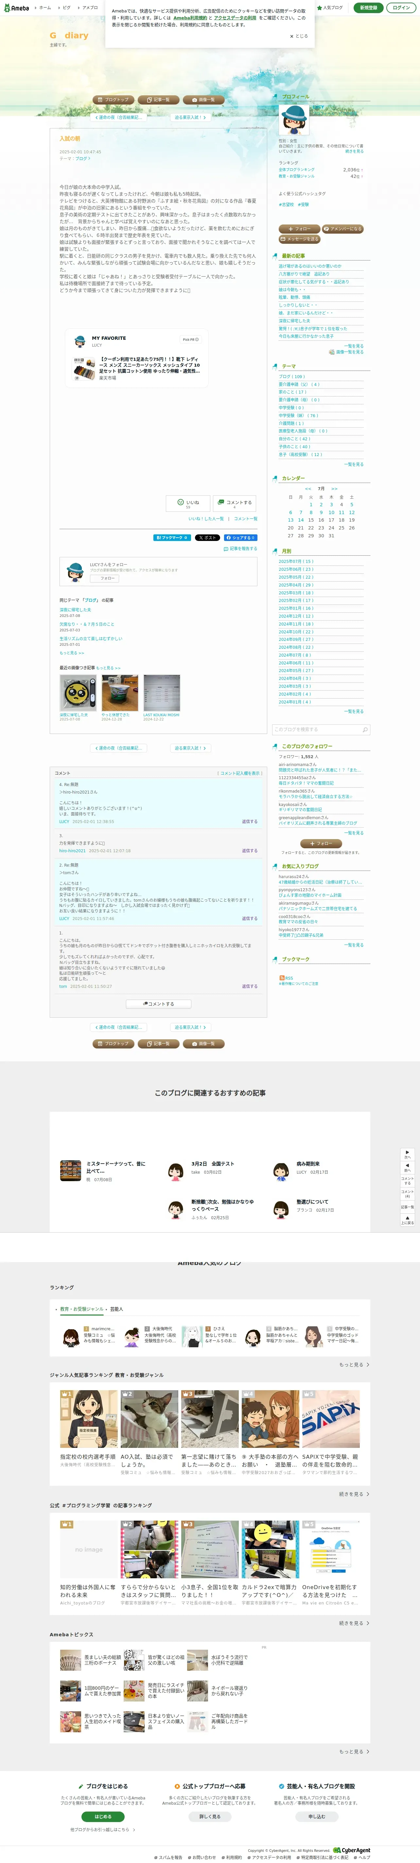Open the cat tracker image thumbnail
The height and width of the screenshot is (1863, 420).
pos(78,693)
